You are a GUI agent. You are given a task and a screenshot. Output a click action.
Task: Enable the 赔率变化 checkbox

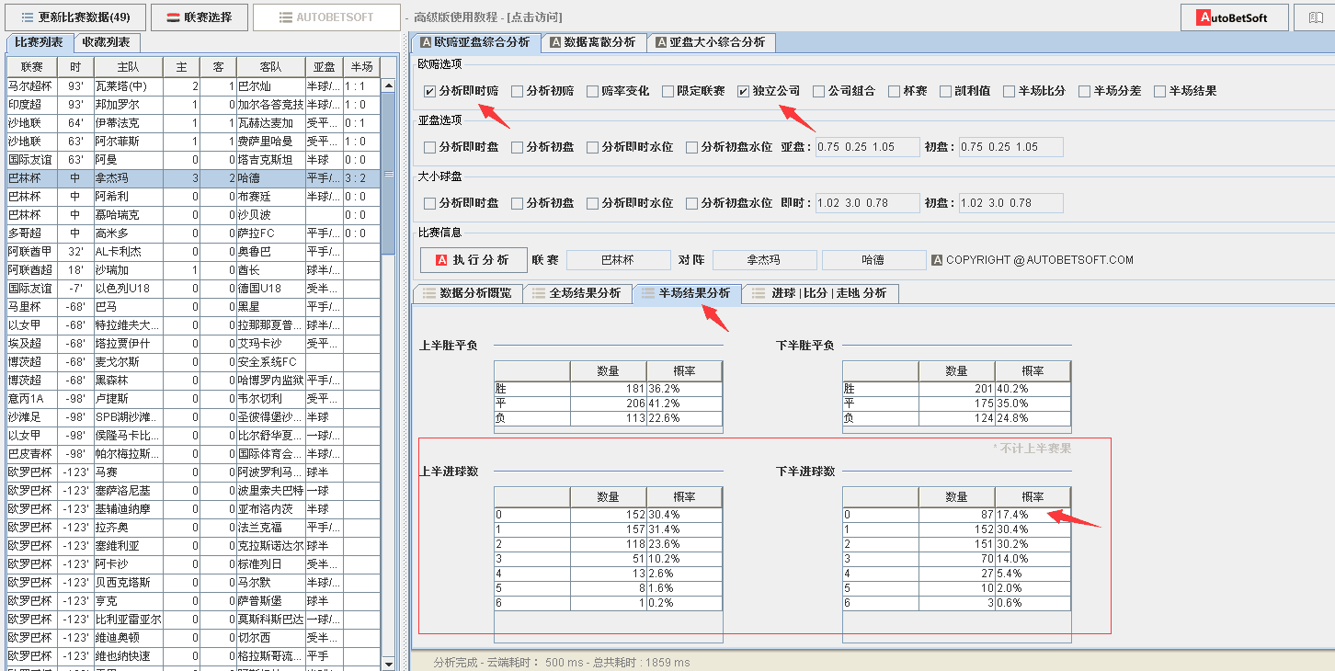592,91
